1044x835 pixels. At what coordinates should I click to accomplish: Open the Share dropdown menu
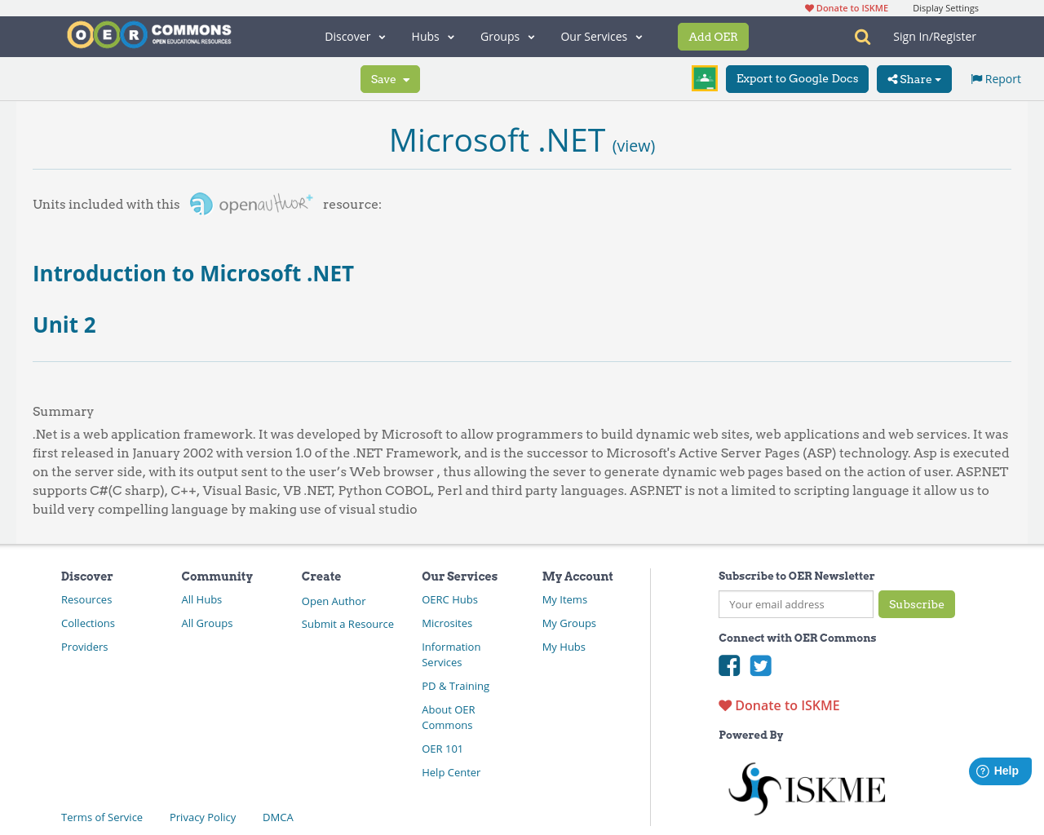913,77
